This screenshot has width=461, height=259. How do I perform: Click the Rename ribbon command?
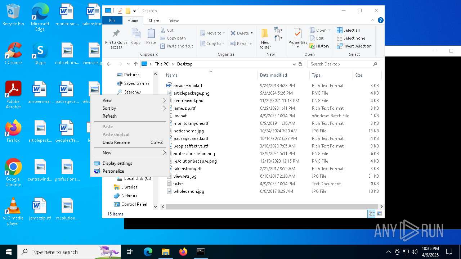pos(241,44)
